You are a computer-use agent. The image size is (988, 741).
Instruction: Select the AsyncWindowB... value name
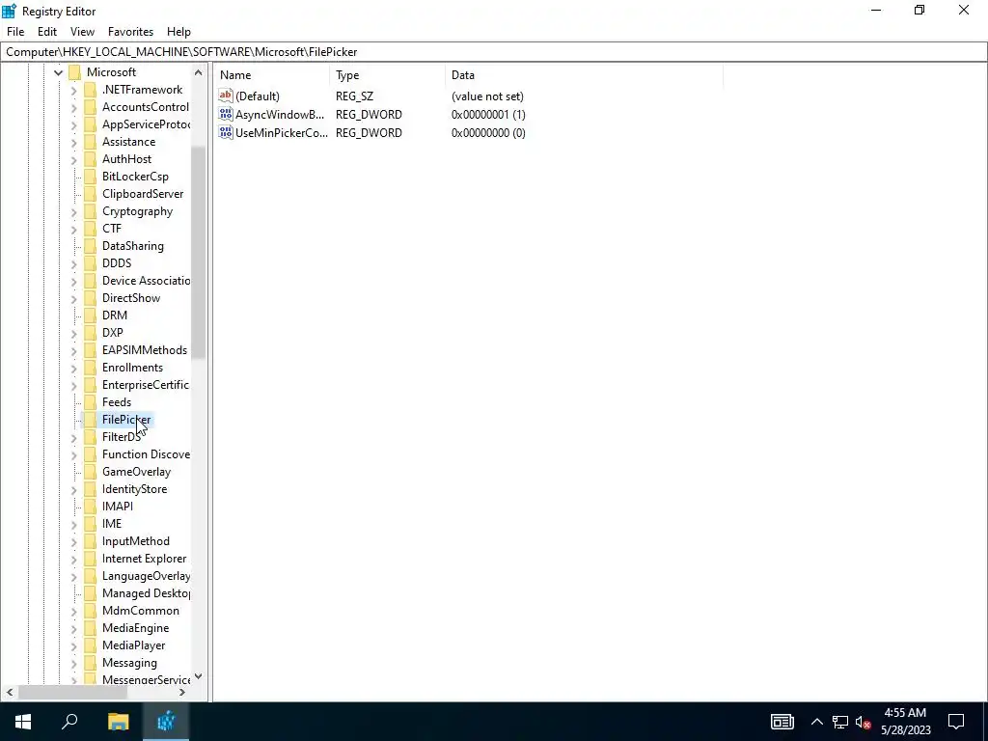pos(280,114)
